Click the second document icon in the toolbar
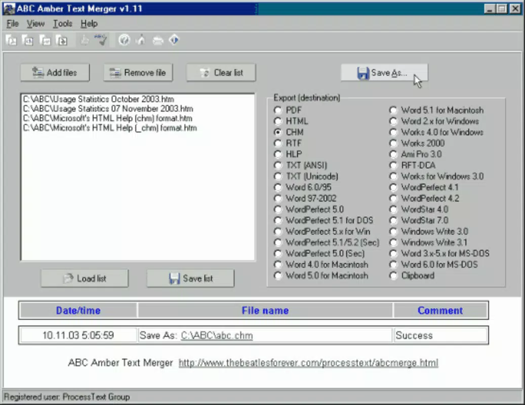 [28, 40]
